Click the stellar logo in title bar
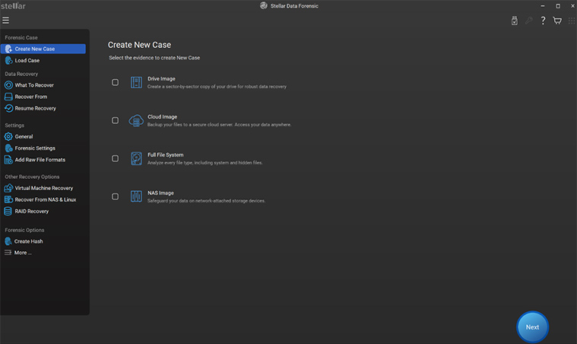 pyautogui.click(x=13, y=6)
